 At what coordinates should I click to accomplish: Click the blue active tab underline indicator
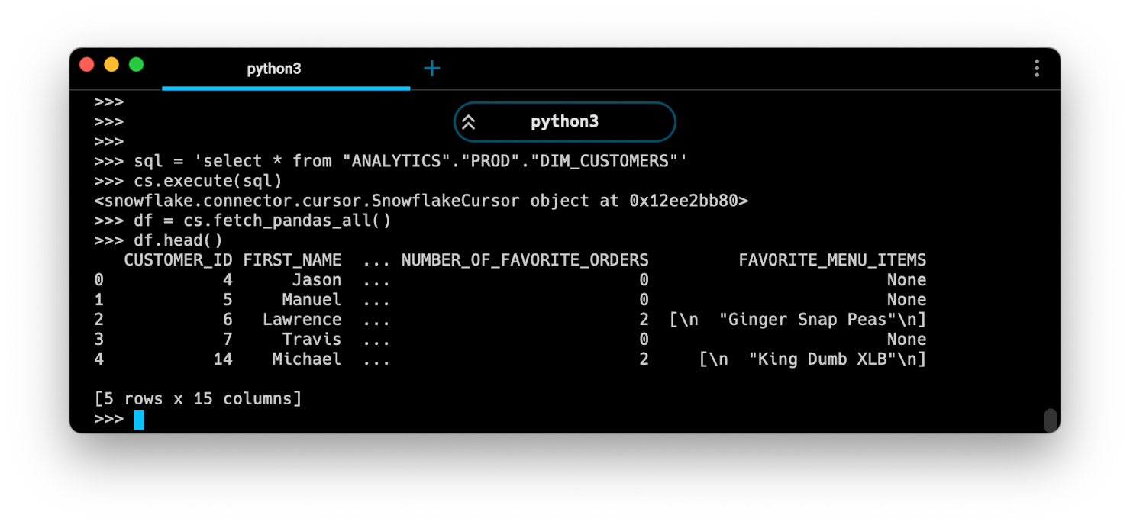coord(286,89)
